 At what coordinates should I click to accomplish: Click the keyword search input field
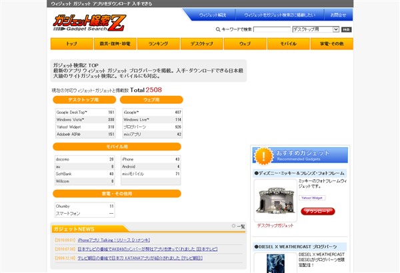(272, 29)
